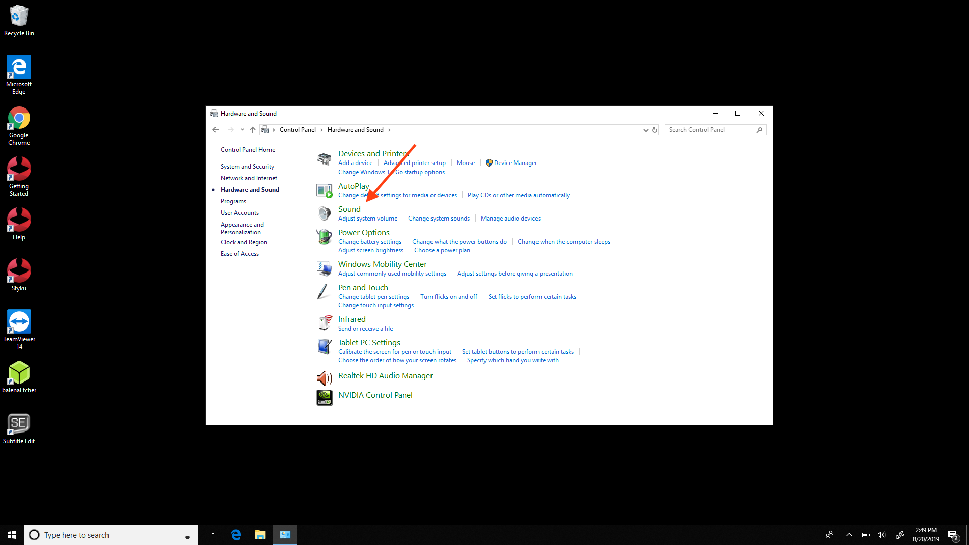This screenshot has width=969, height=545.
Task: Expand the Control Panel breadcrumb chevron
Action: (x=321, y=130)
